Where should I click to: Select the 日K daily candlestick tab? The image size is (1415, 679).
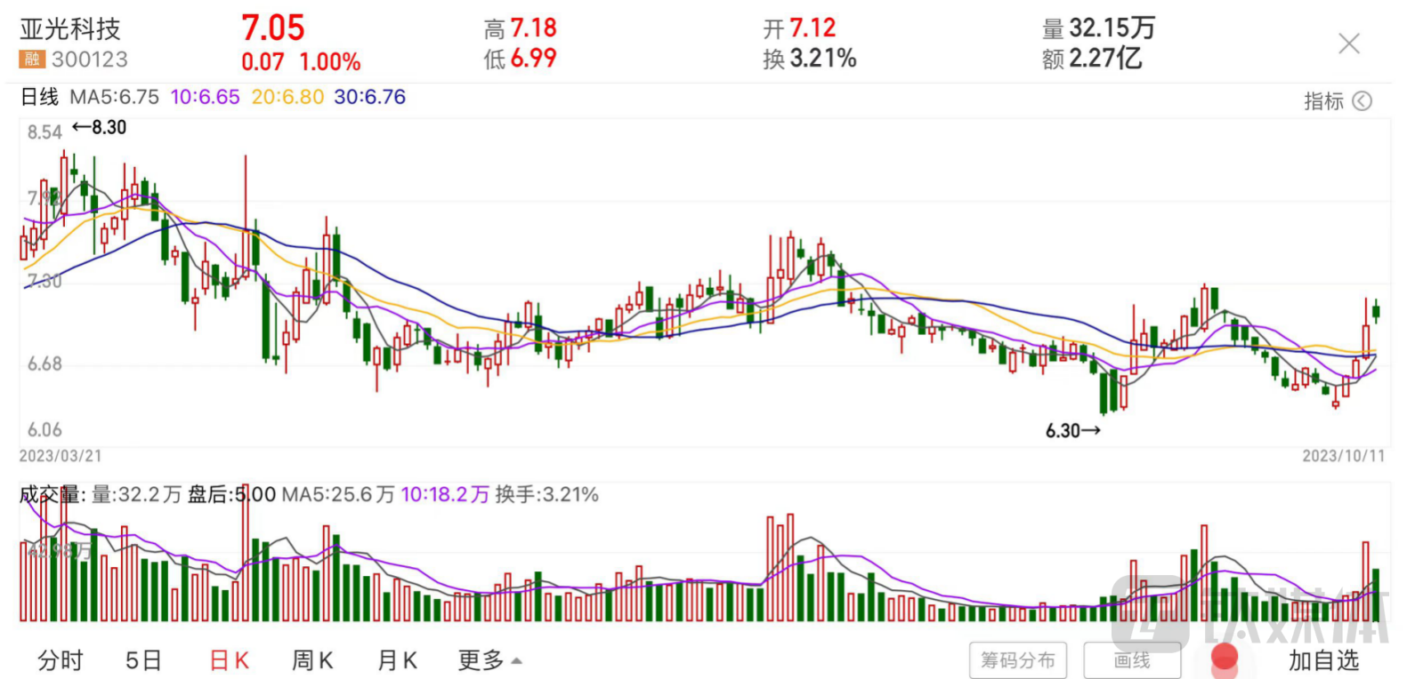(229, 660)
